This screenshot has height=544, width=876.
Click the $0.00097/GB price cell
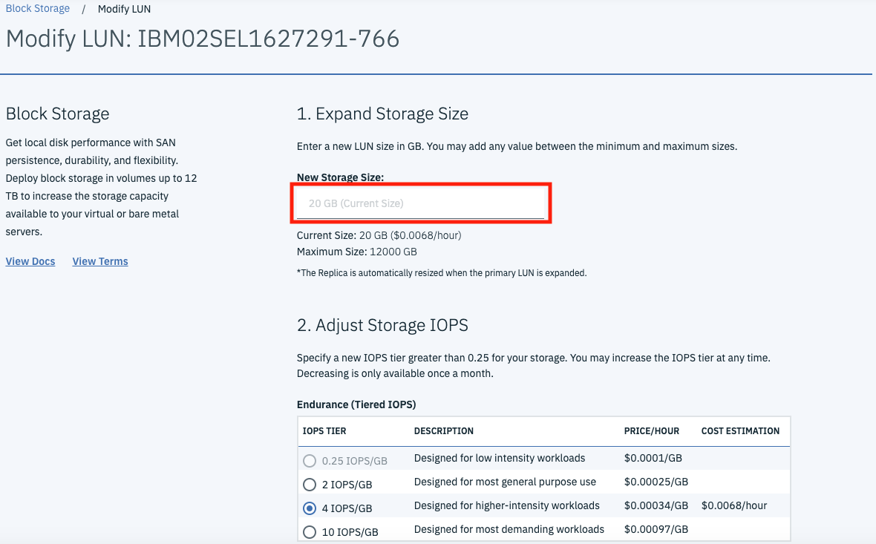point(656,529)
